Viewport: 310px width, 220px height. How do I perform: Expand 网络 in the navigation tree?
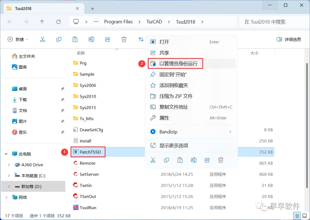coord(6,197)
